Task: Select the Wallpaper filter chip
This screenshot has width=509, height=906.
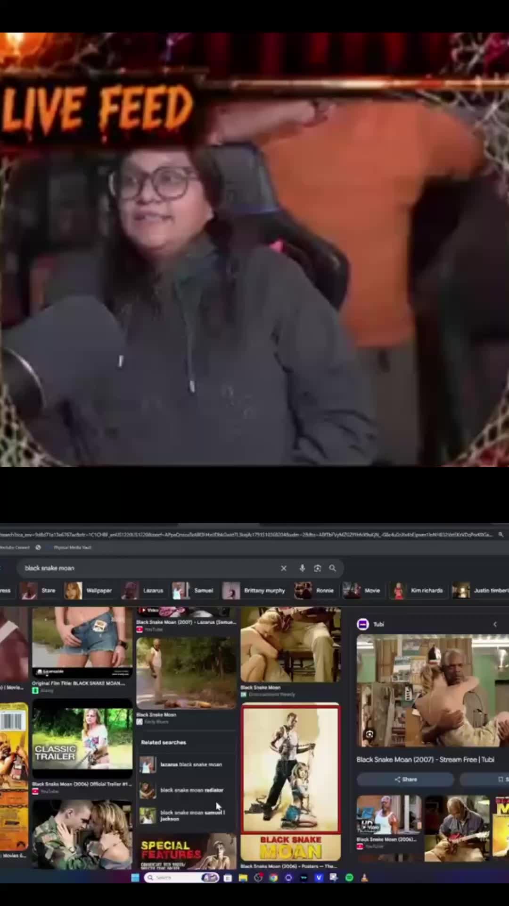Action: point(90,590)
